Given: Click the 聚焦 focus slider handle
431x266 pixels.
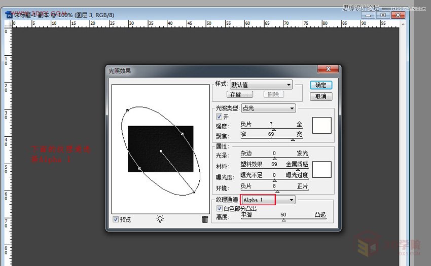Looking at the screenshot, I should (x=293, y=140).
